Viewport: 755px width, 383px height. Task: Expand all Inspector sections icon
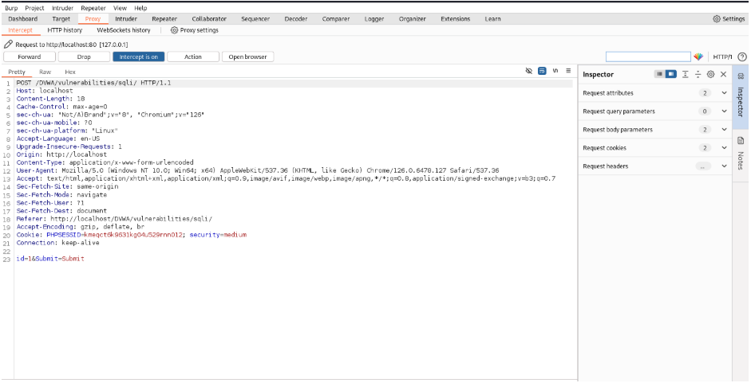pos(685,74)
